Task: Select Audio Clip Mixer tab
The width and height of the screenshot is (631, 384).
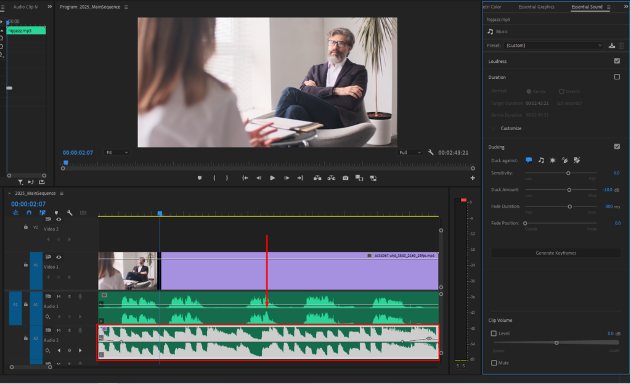Action: pyautogui.click(x=25, y=7)
